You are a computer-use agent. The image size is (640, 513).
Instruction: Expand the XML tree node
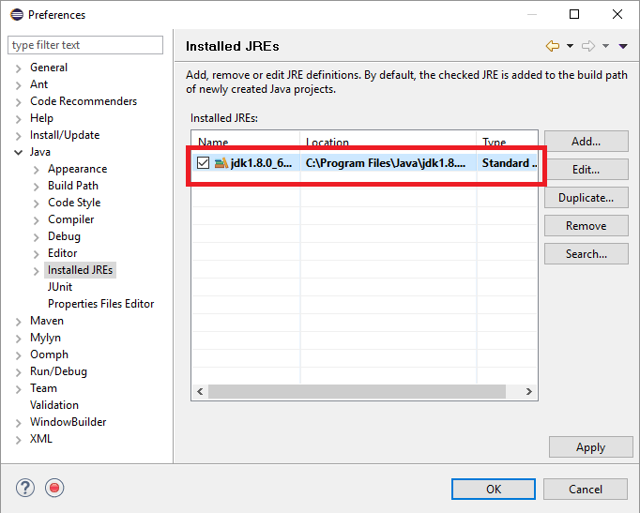18,440
